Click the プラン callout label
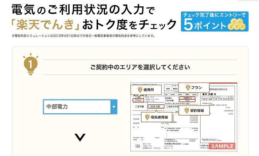 pyautogui.click(x=194, y=87)
